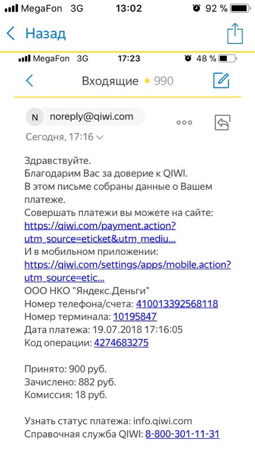Call QIWI helpline 8-800-301-11-31
Image resolution: width=255 pixels, height=453 pixels.
(x=182, y=434)
